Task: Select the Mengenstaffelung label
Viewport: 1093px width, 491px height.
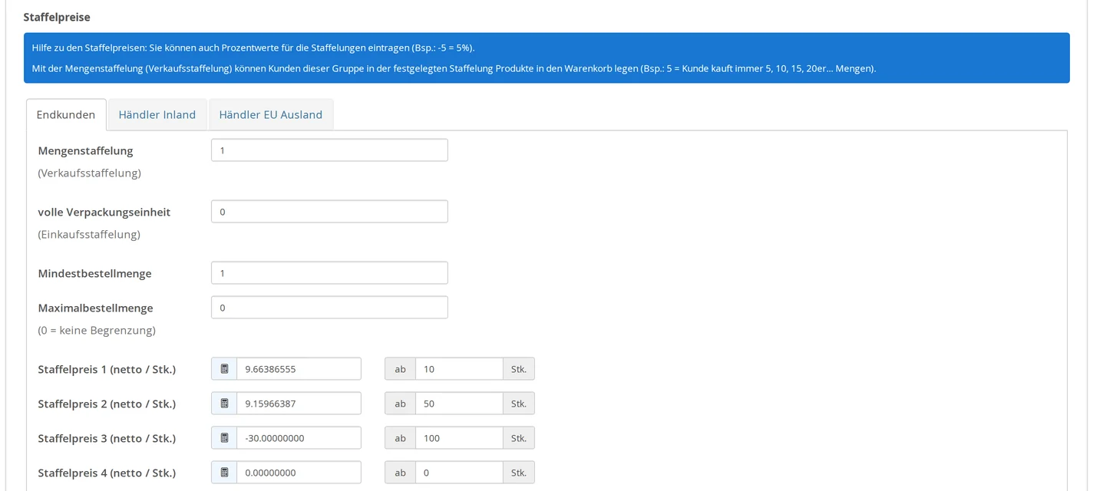Action: 85,150
